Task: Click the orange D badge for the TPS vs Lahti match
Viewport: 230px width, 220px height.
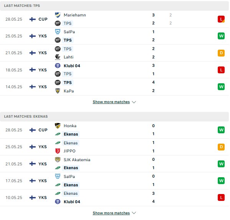Action: pos(221,53)
